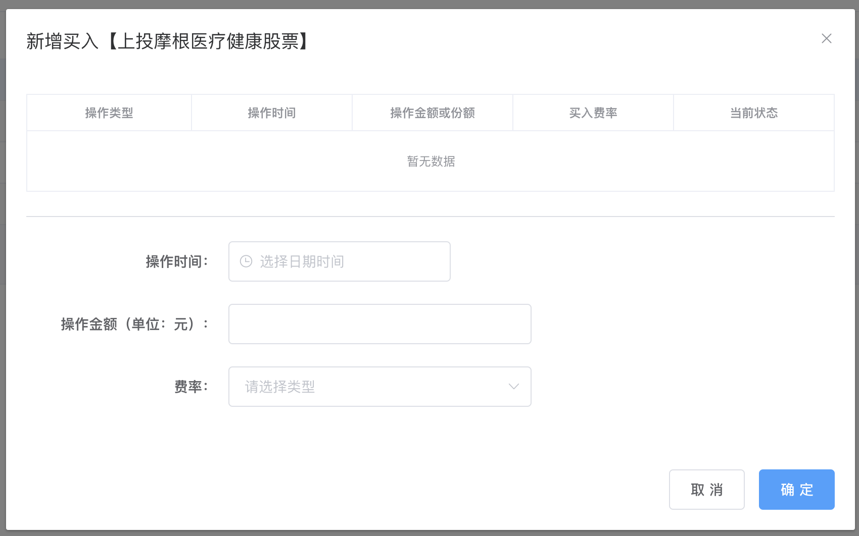
Task: Close the 新增买入 dialog with the X icon
Action: (x=827, y=38)
